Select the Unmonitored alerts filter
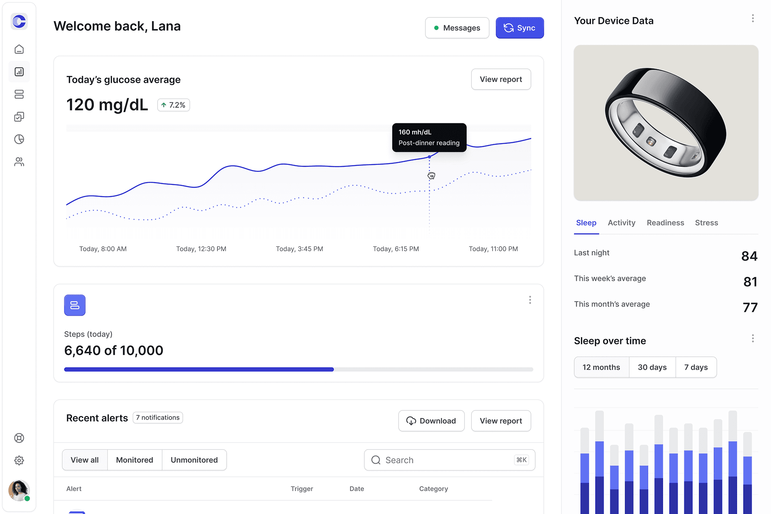 194,460
